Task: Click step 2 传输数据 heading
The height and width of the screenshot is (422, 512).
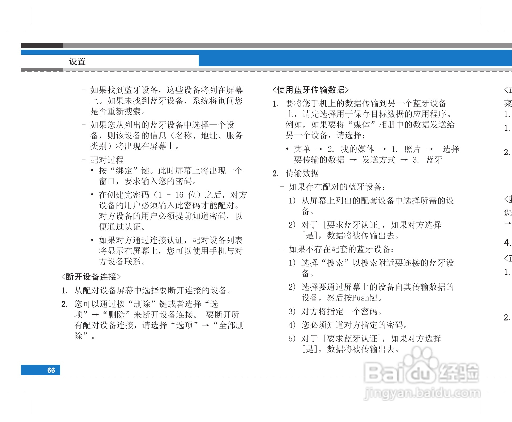Action: point(302,173)
